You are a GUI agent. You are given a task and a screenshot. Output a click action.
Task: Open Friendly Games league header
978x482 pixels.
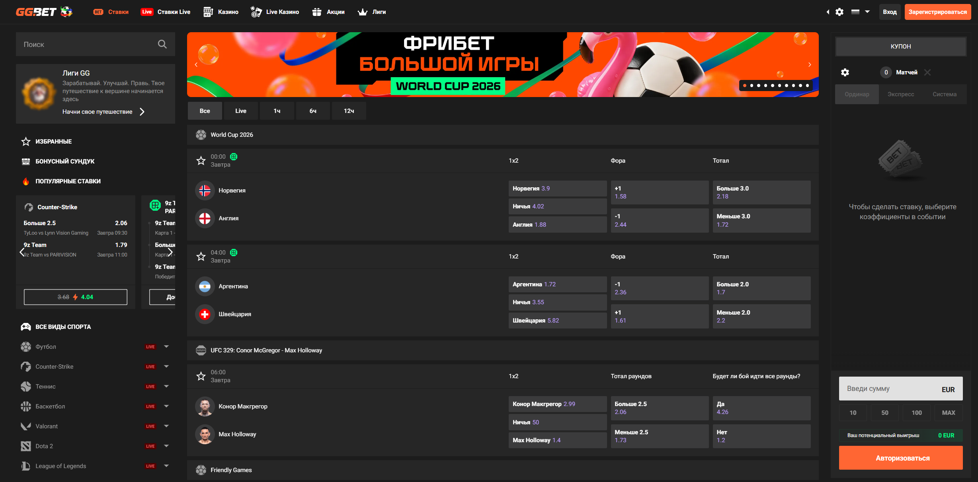click(503, 470)
